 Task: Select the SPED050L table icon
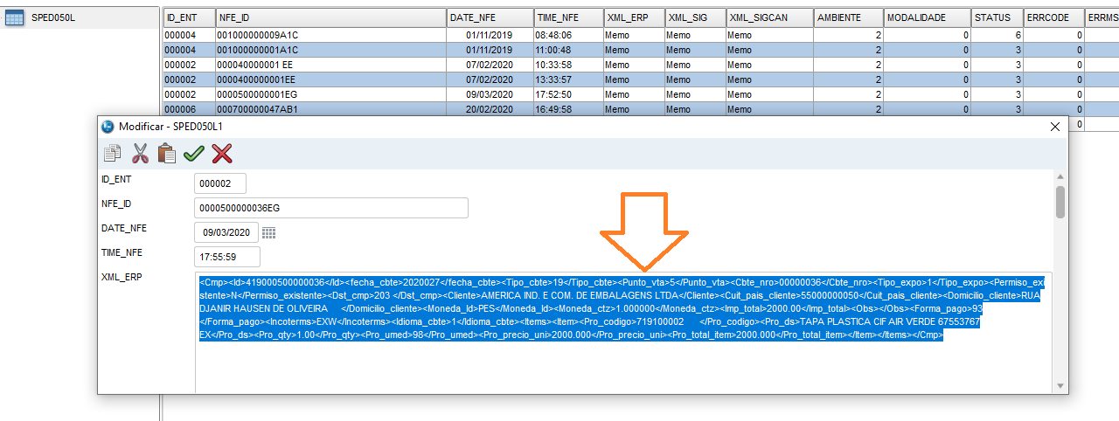14,17
